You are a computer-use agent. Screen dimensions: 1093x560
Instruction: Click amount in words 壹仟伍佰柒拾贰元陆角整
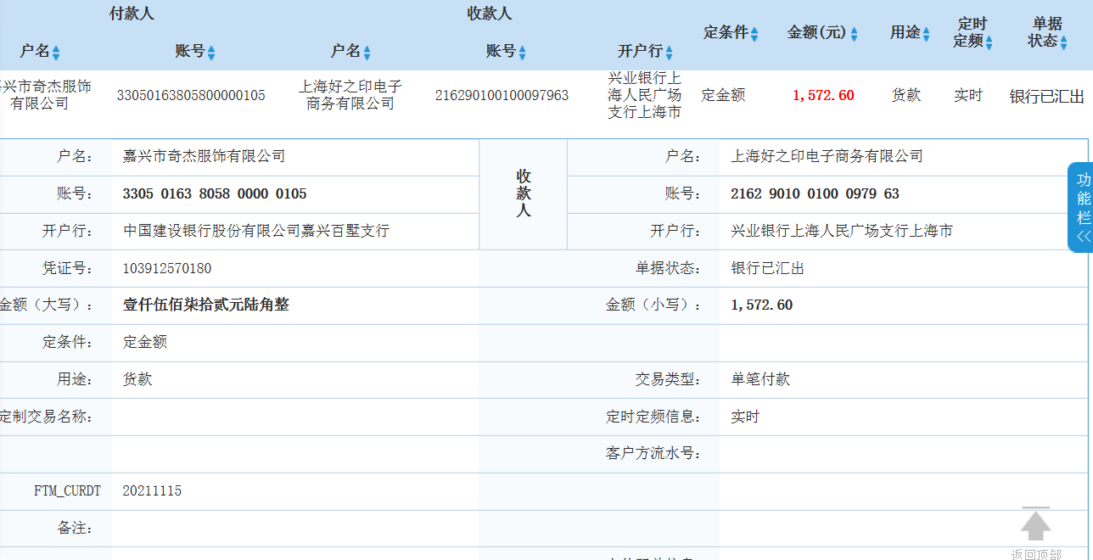(x=206, y=305)
